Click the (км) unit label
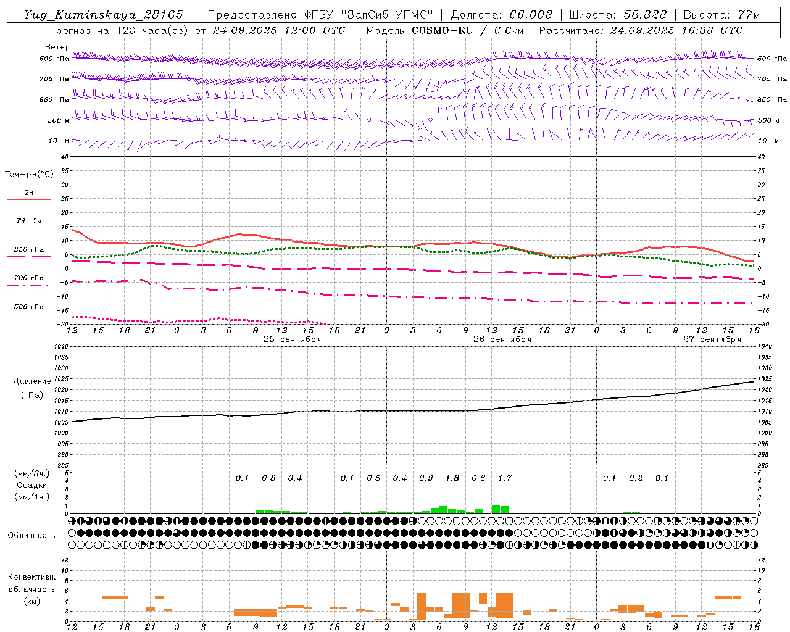The height and width of the screenshot is (632, 790). coord(31,601)
